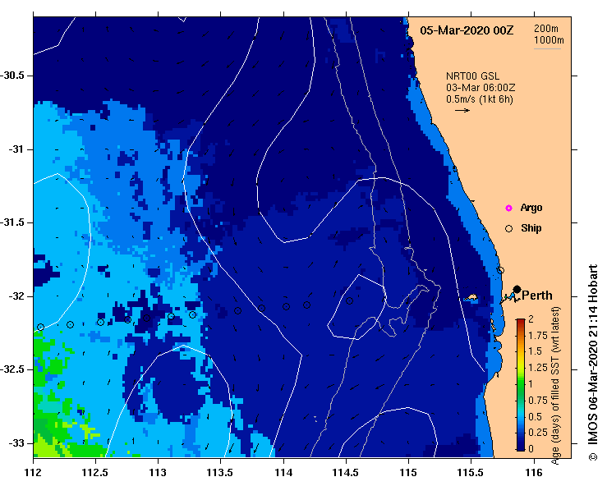Viewport: 607px width, 486px height.
Task: Click the Ship legend text
Action: pos(531,228)
